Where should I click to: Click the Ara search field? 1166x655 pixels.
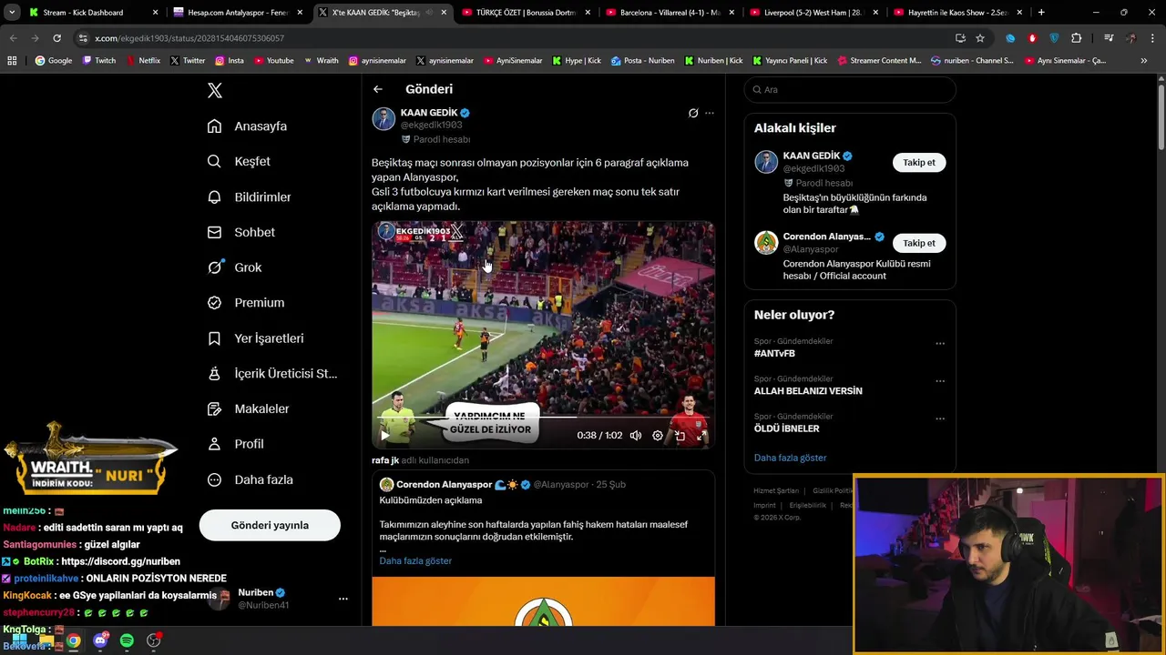[x=850, y=90]
